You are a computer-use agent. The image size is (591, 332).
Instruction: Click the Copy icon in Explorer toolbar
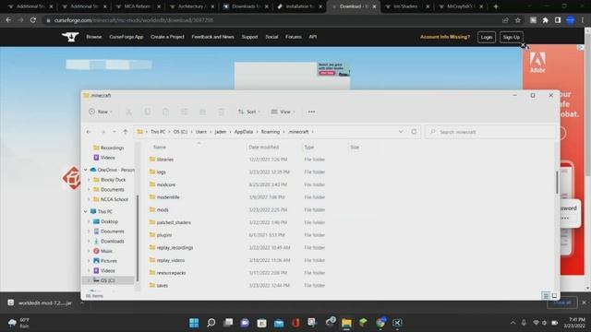pyautogui.click(x=148, y=112)
